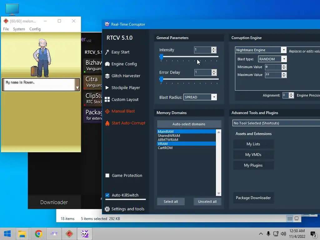This screenshot has height=240, width=320.
Task: Open melonDS File menu
Action: (x=6, y=29)
